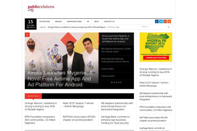Open the large Kirusa Launches Mygenie slider headline
This screenshot has width=197, height=131.
pyautogui.click(x=60, y=79)
